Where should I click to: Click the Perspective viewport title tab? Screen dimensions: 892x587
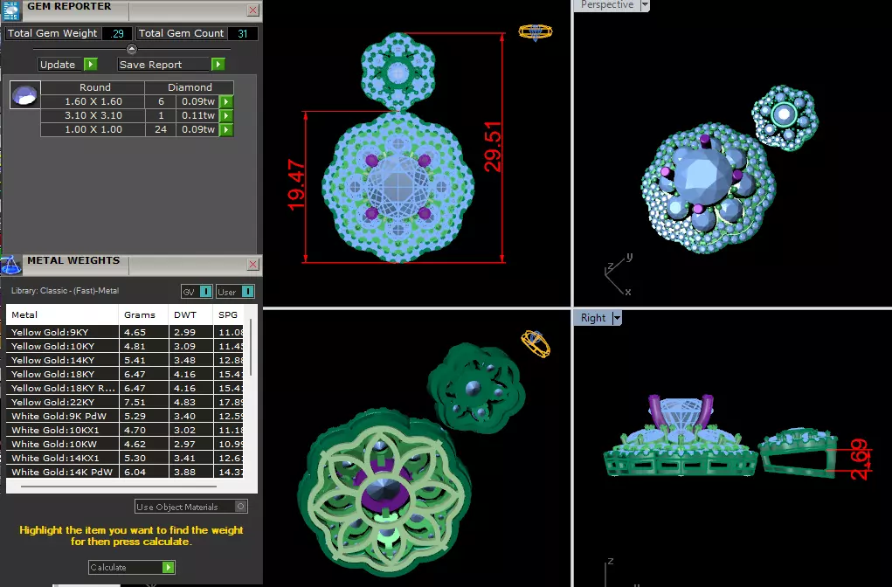point(607,5)
